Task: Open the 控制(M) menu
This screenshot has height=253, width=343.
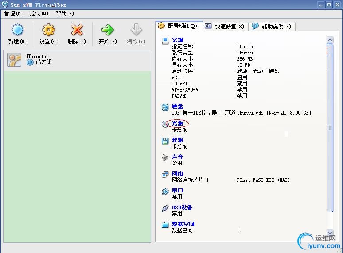Action: (x=39, y=14)
